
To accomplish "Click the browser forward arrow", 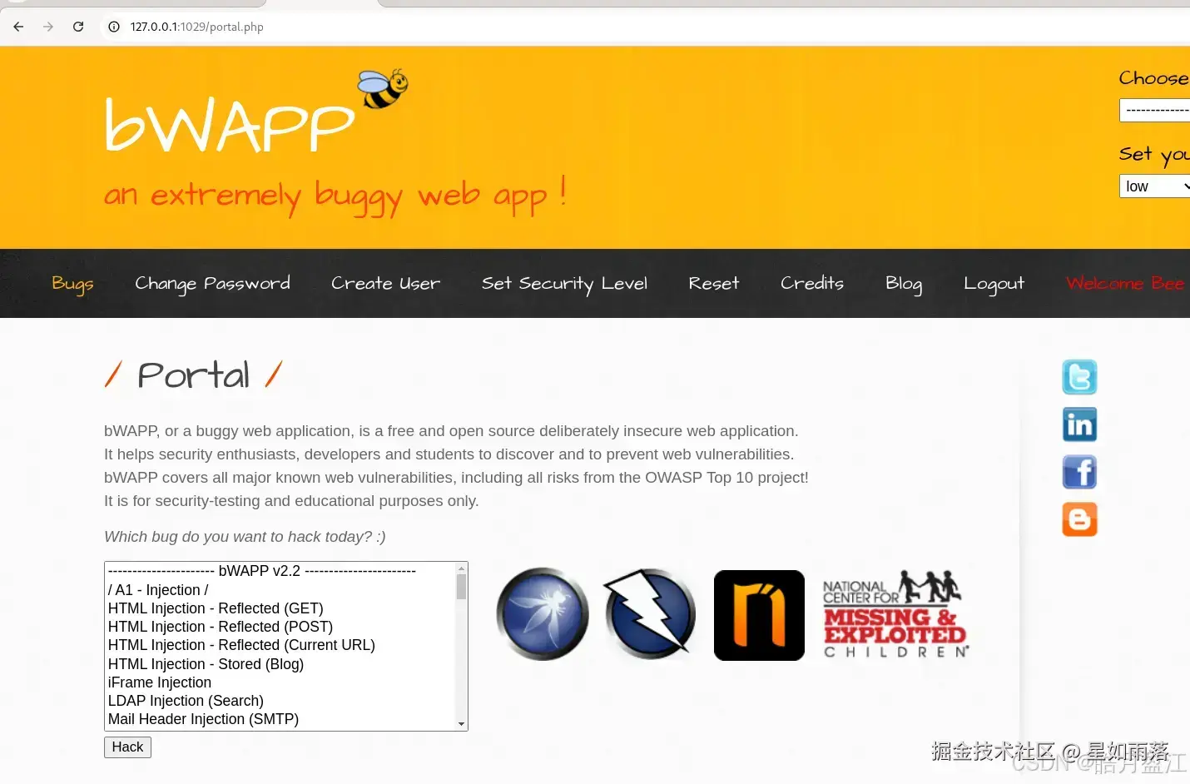I will pyautogui.click(x=48, y=27).
